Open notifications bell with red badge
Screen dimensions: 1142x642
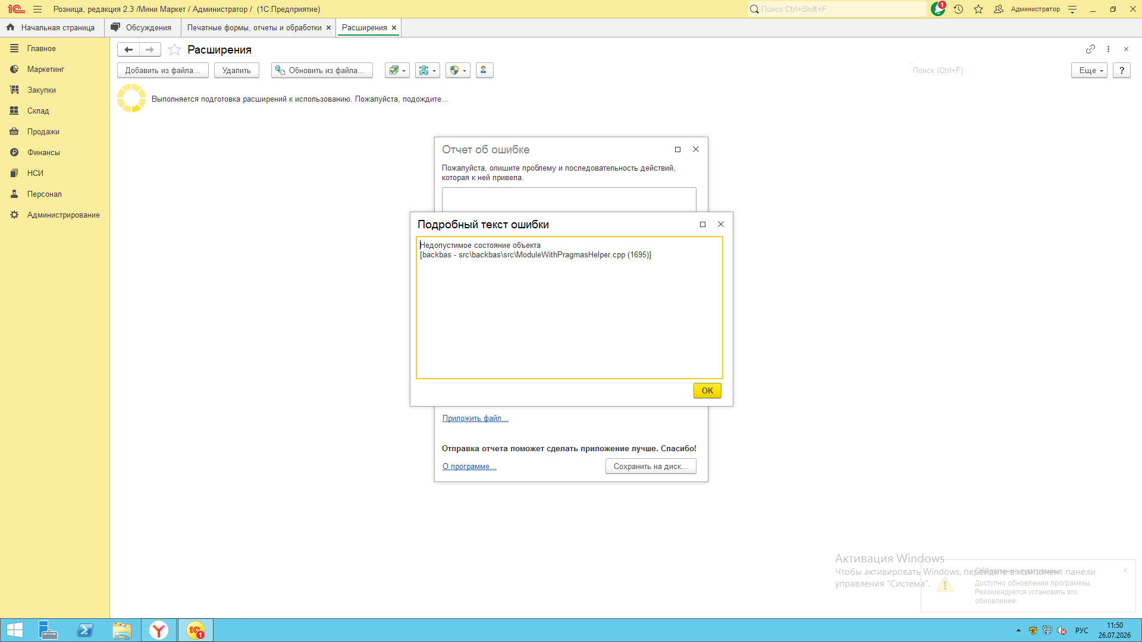click(x=938, y=9)
